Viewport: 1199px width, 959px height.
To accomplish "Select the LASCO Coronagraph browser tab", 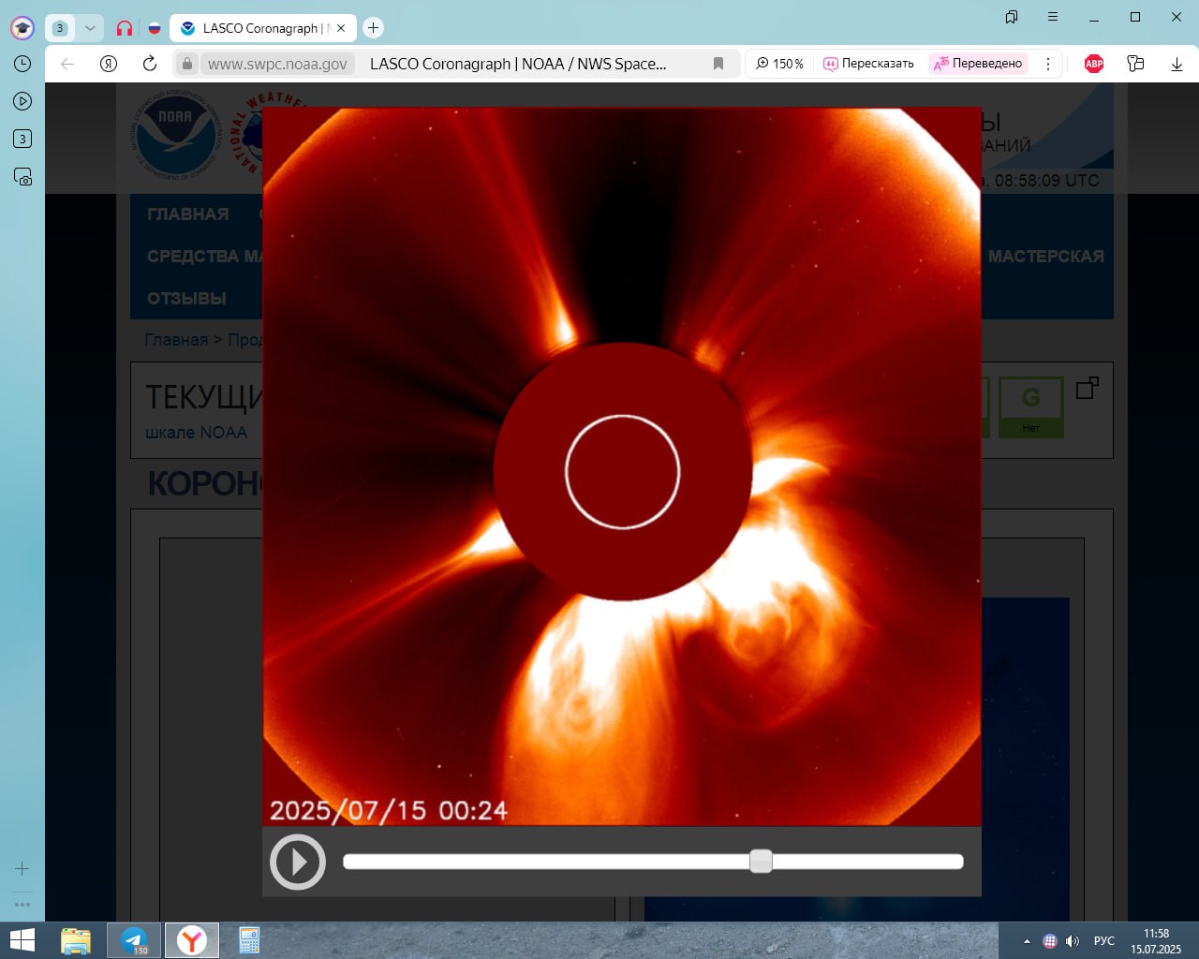I will [x=262, y=28].
